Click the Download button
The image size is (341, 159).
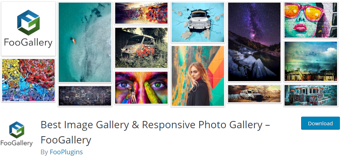pos(320,123)
